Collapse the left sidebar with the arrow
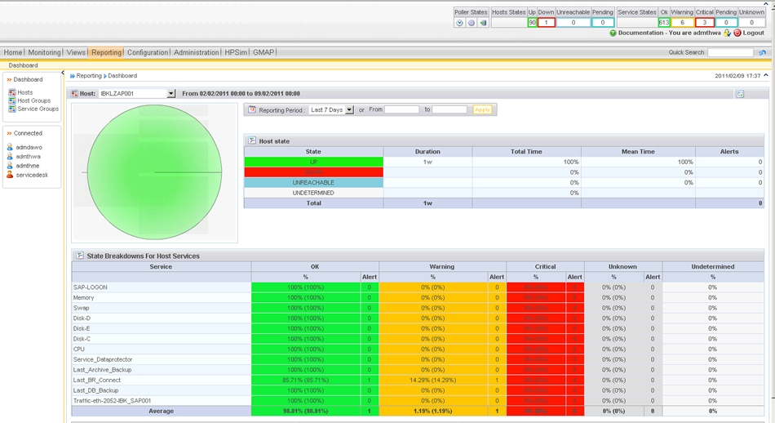The width and height of the screenshot is (775, 423). click(63, 73)
